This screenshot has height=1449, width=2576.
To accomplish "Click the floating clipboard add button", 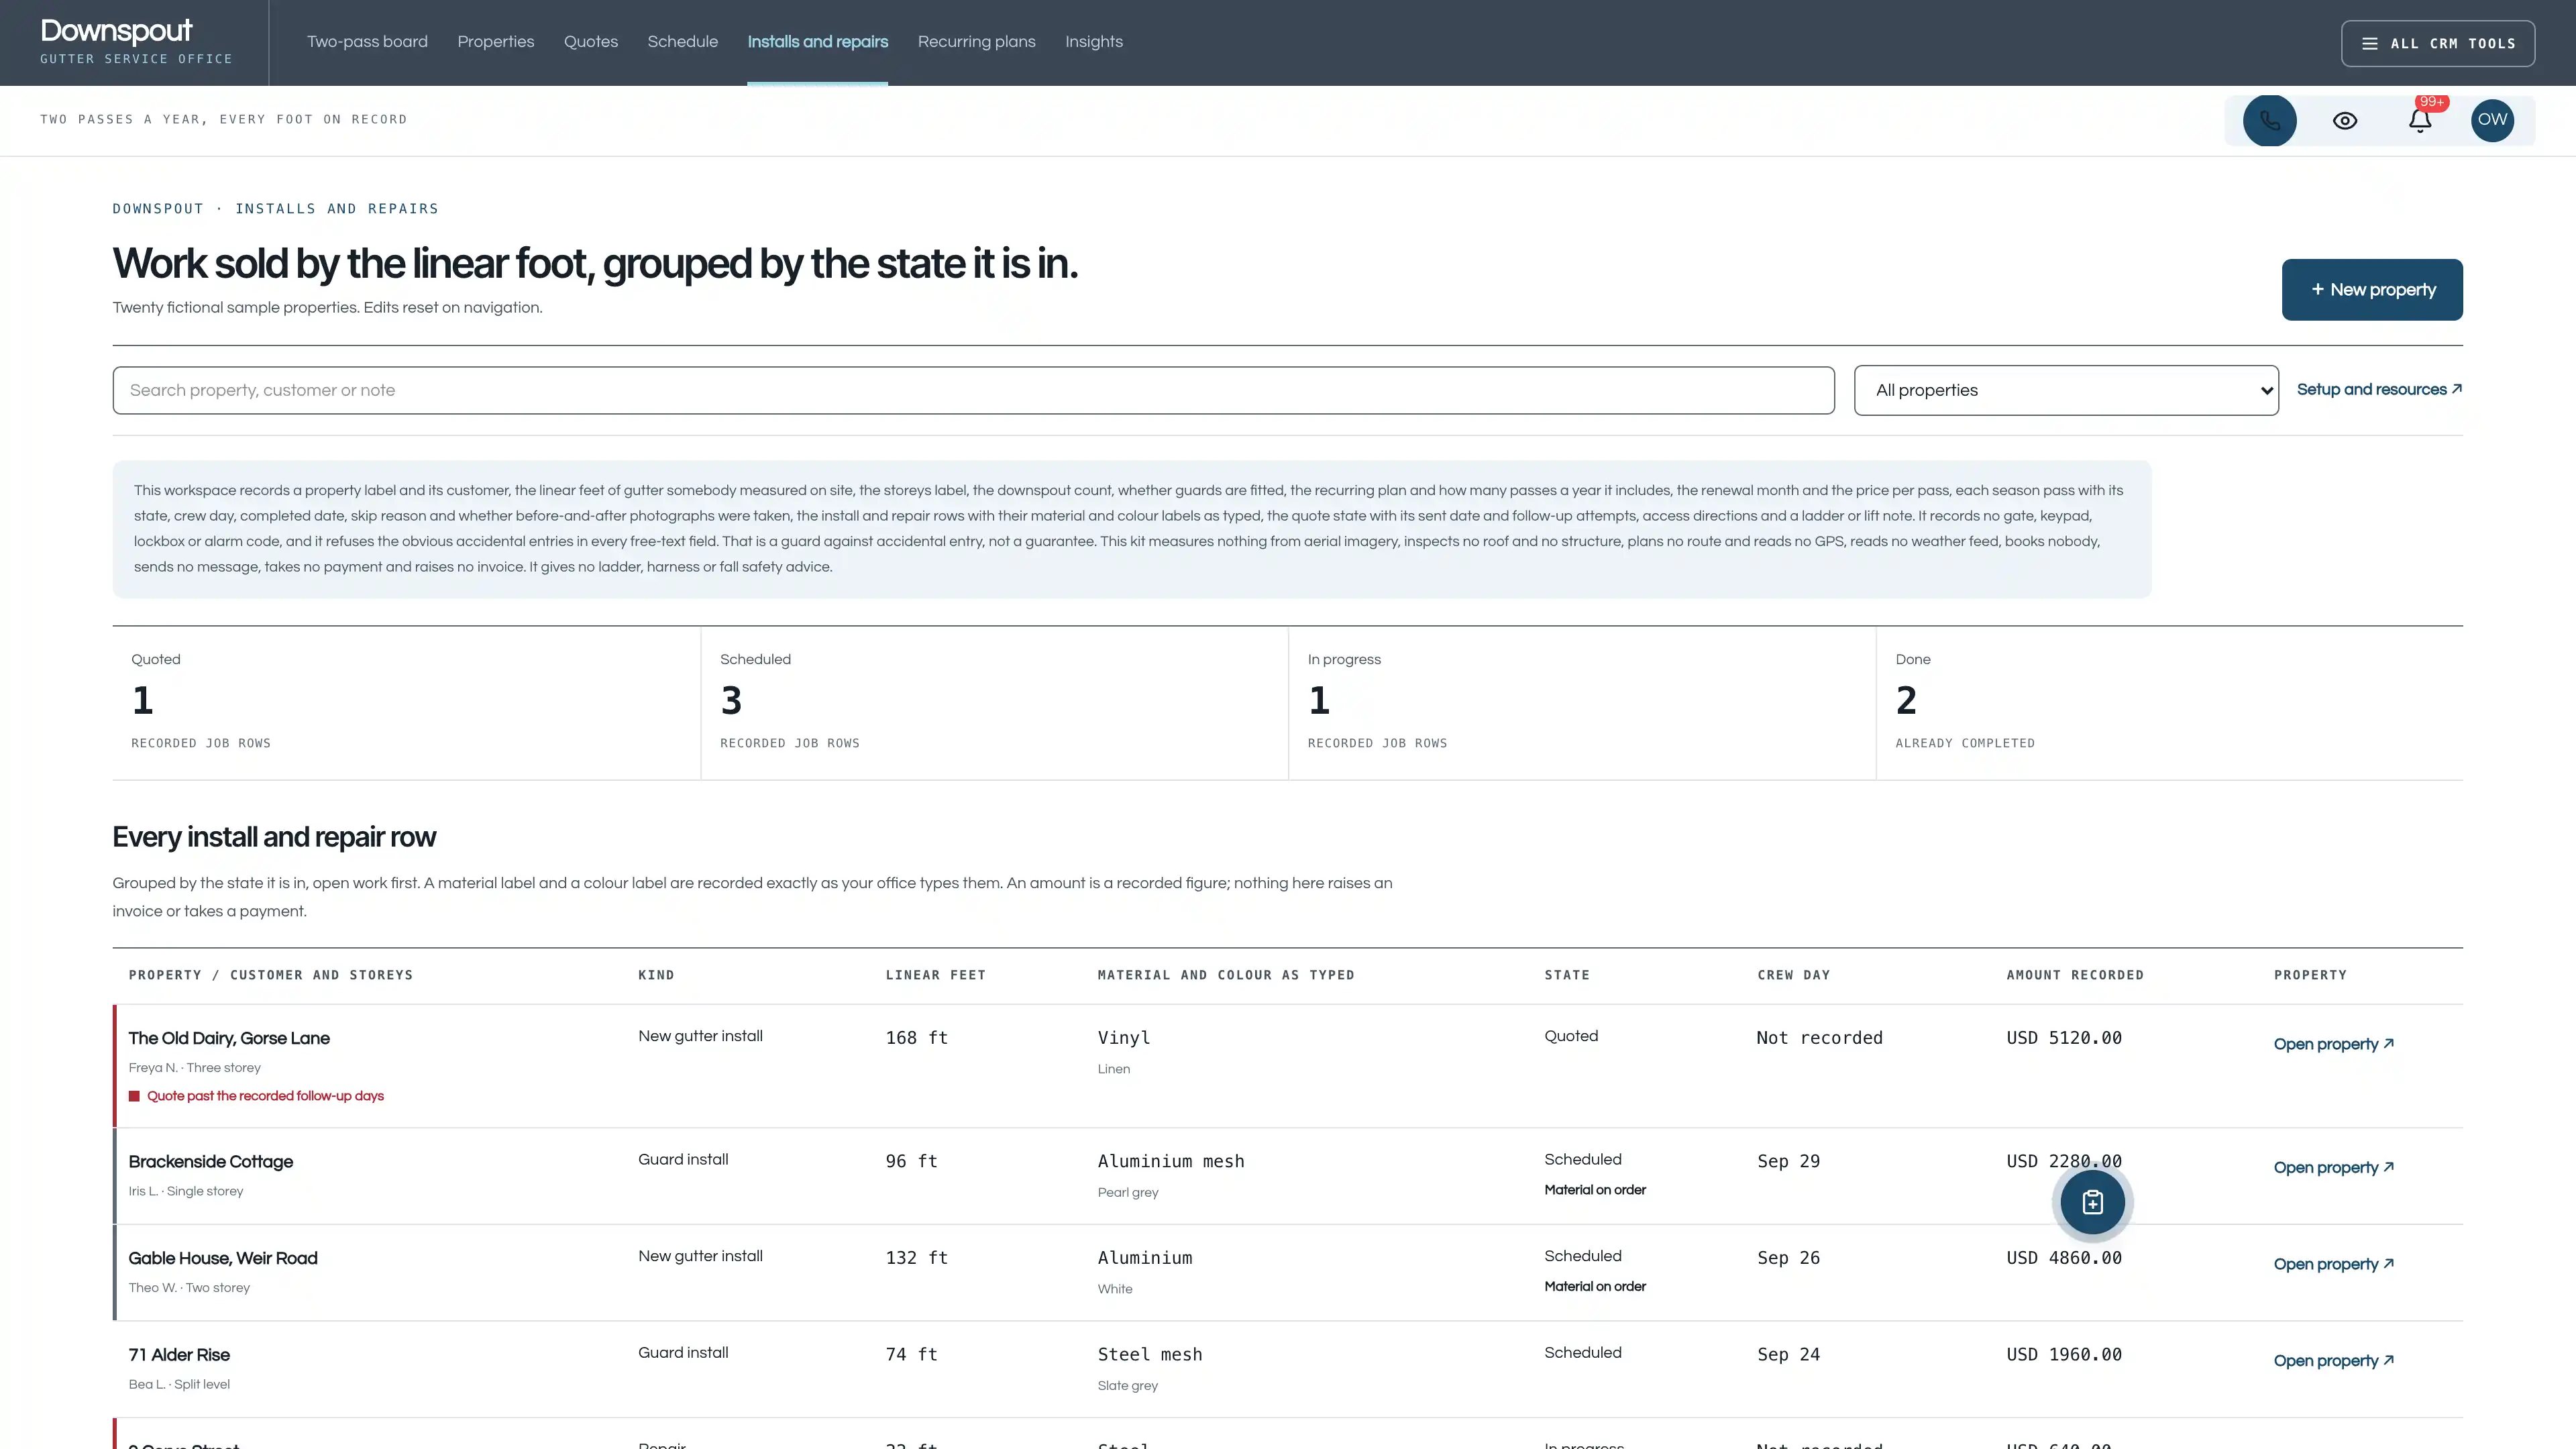I will tap(2092, 1202).
